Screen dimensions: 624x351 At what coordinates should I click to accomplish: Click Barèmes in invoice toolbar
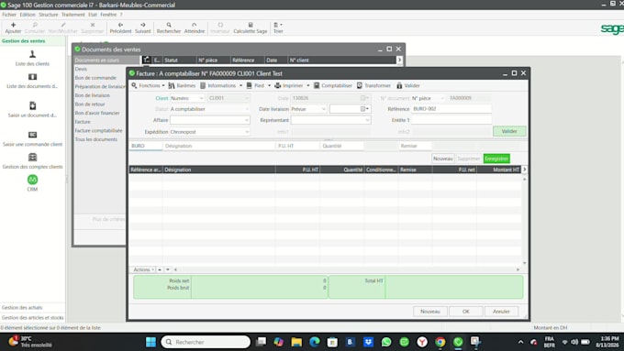click(x=182, y=85)
